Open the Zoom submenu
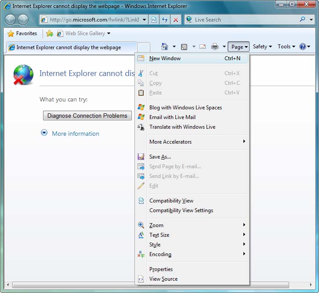The height and width of the screenshot is (293, 319). 156,225
